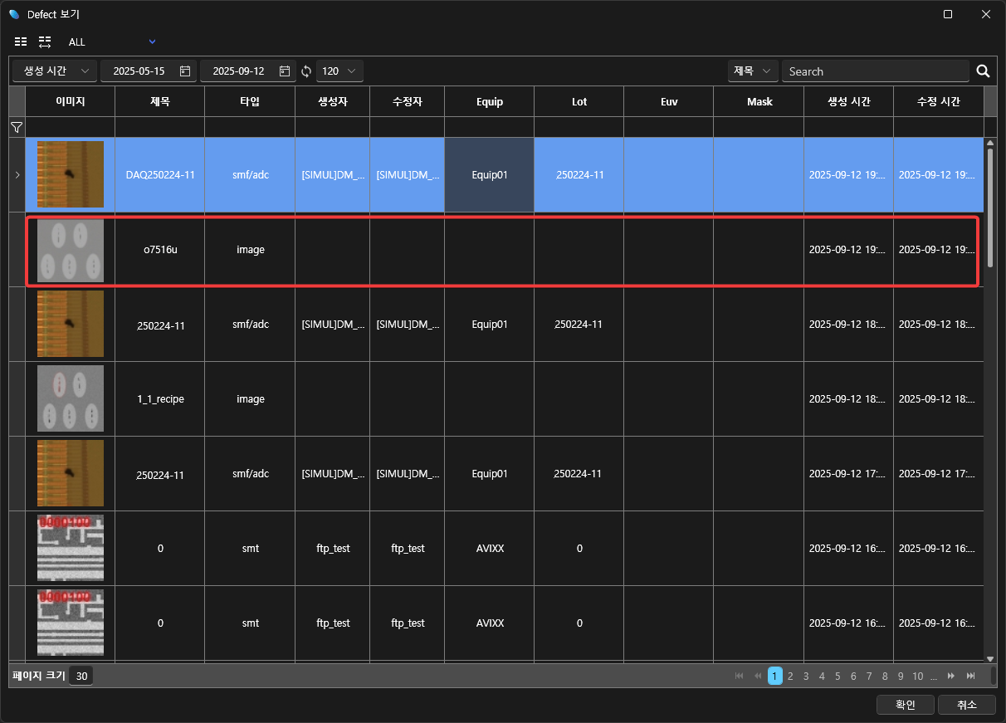Open calendar picker for start date 2025-05-15
Screen dimensions: 1006x723
185,71
